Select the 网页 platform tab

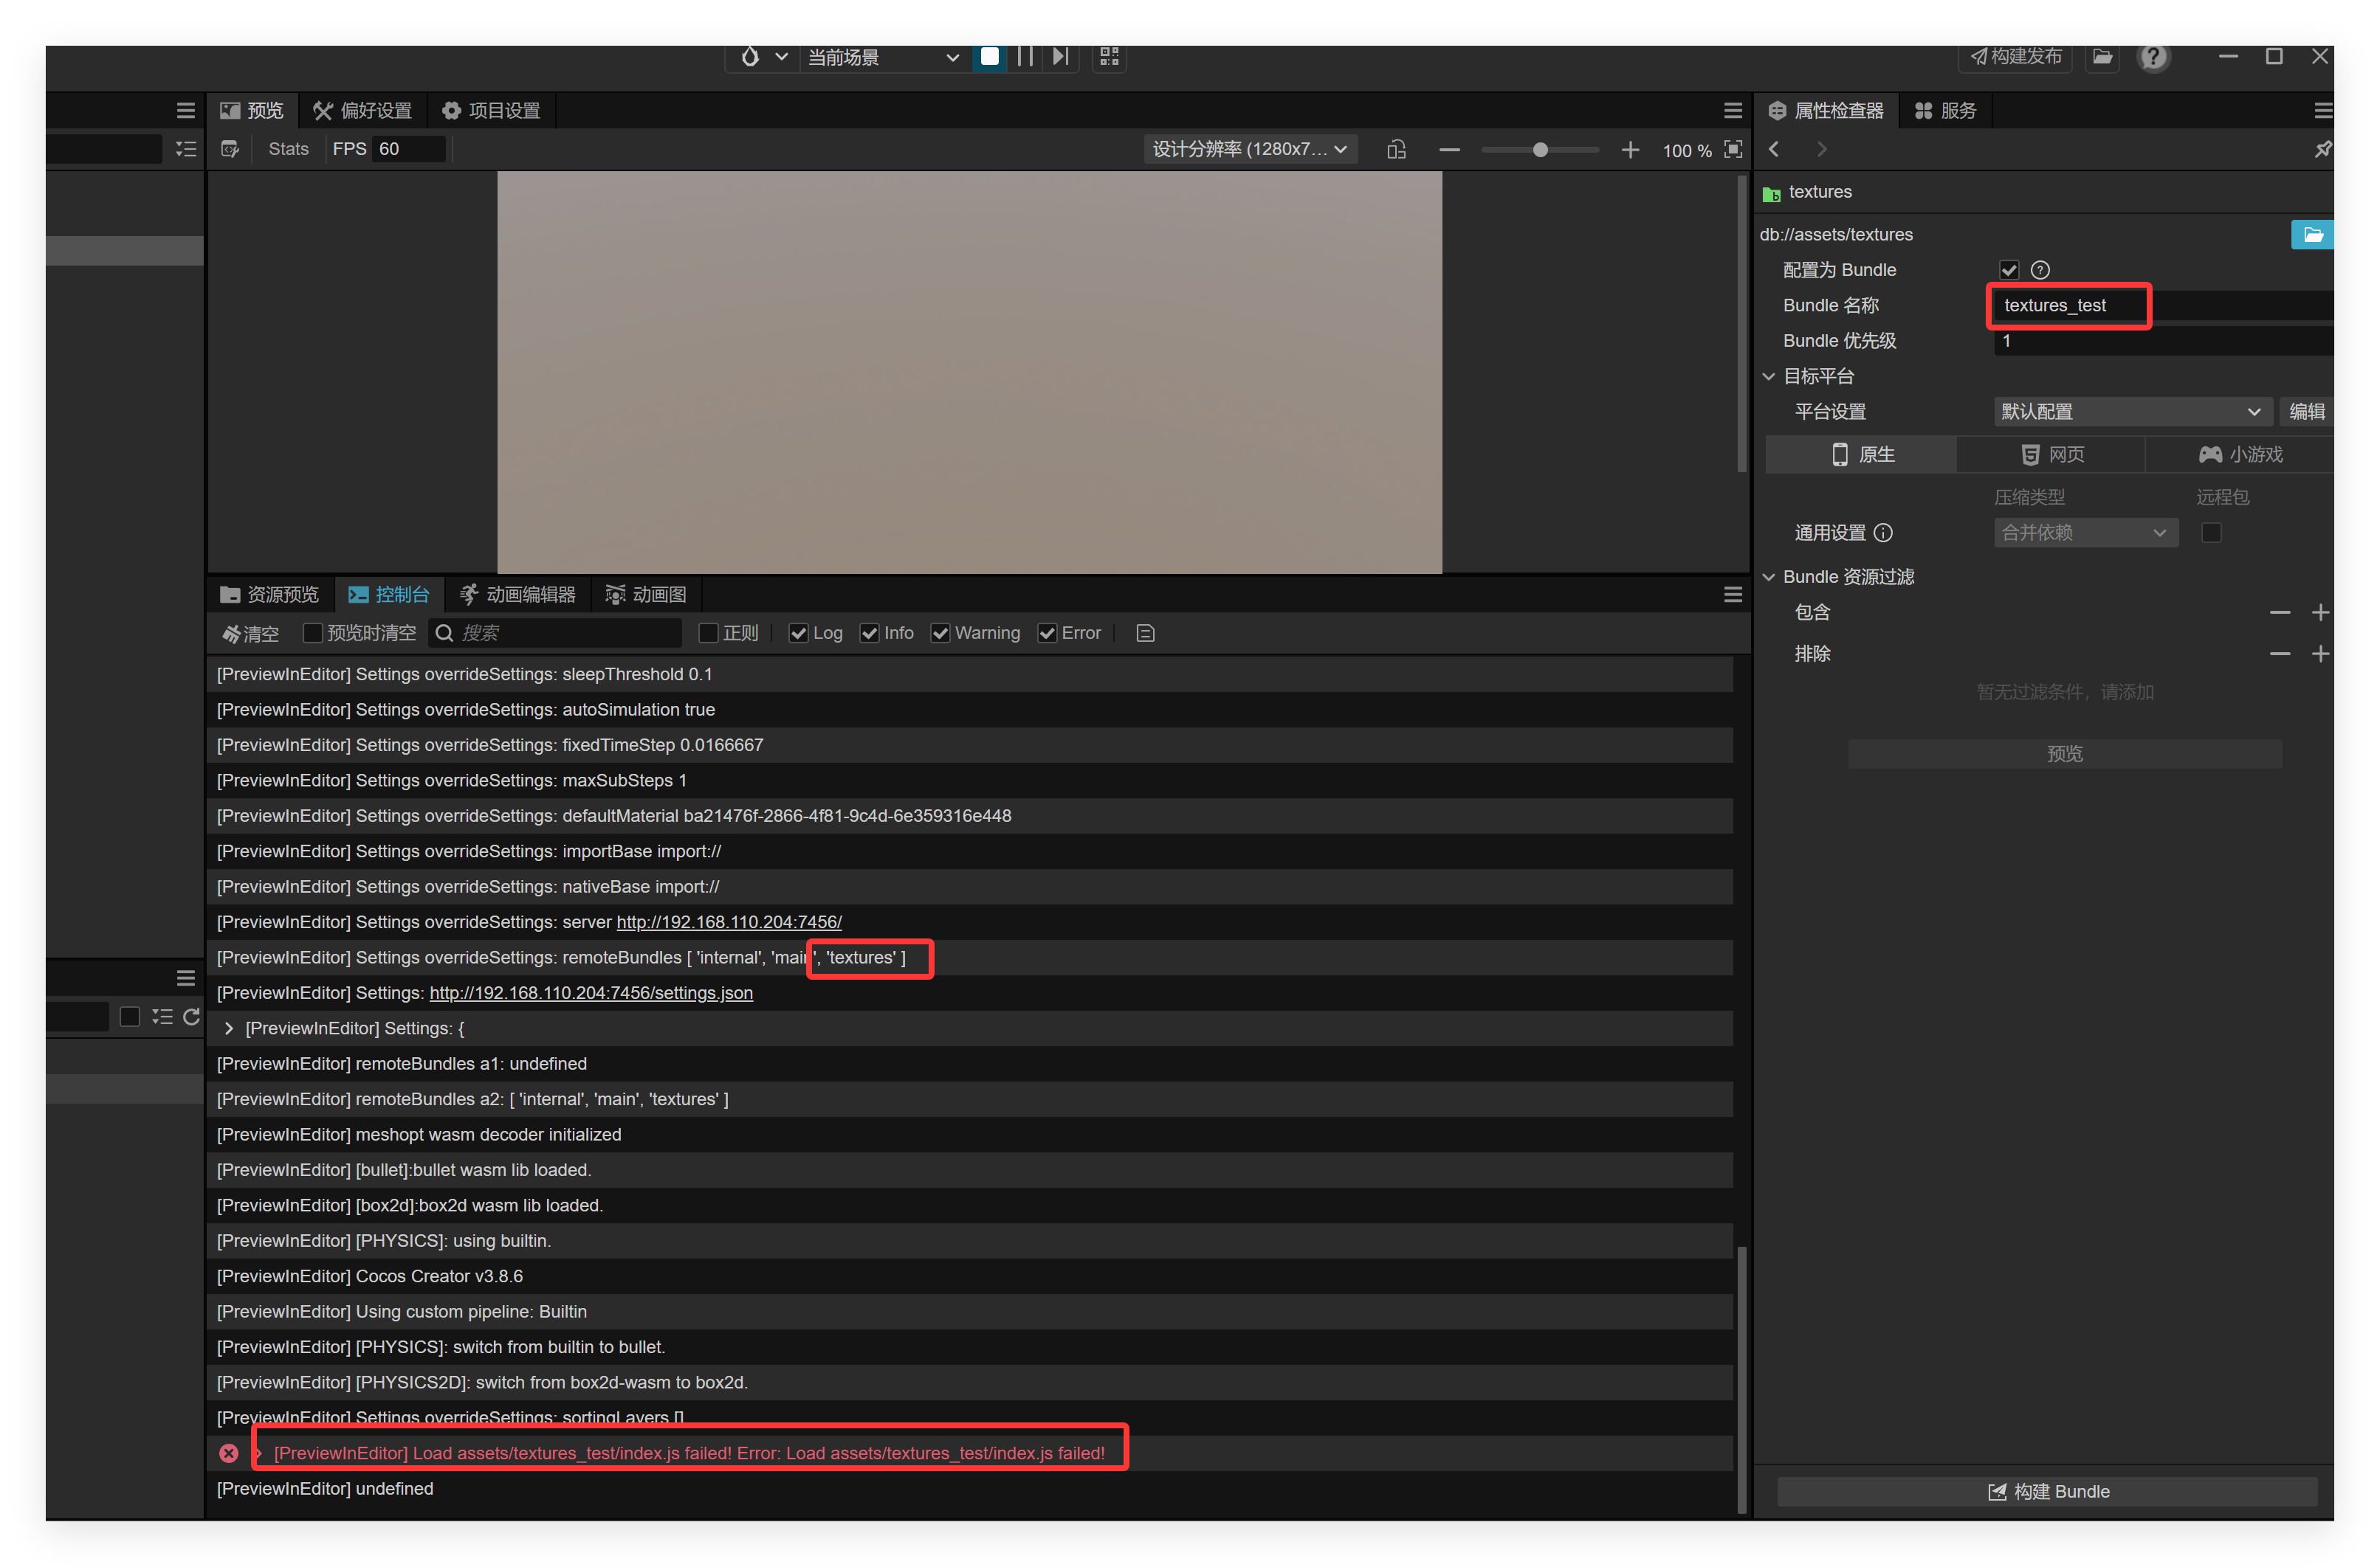point(2052,454)
